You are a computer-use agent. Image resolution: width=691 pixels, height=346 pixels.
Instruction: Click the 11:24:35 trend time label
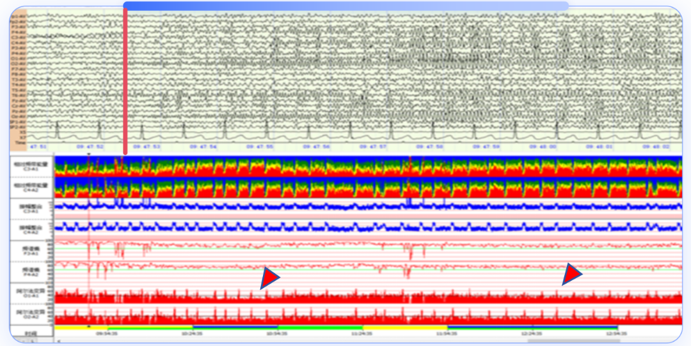click(x=362, y=334)
